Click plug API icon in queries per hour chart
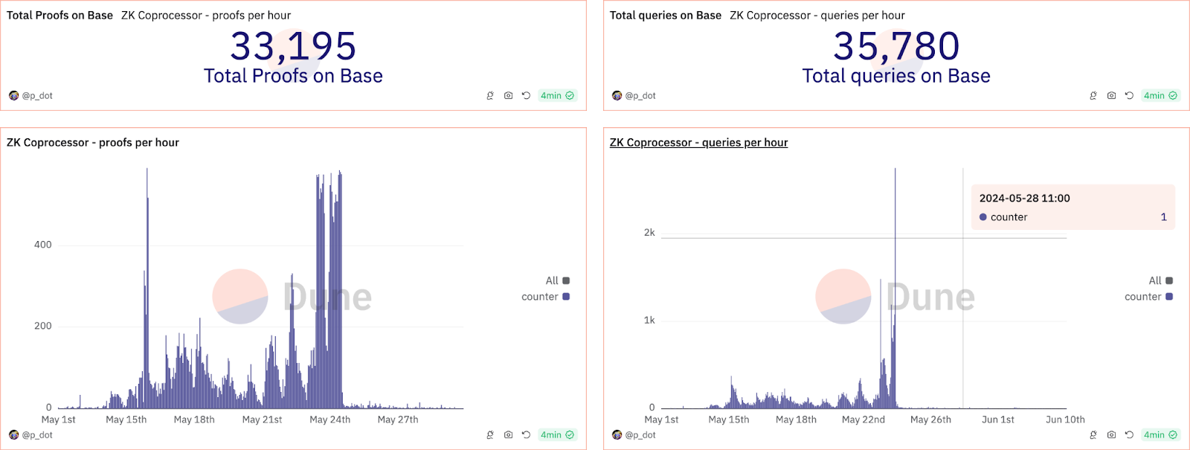1190x450 pixels. point(1093,435)
